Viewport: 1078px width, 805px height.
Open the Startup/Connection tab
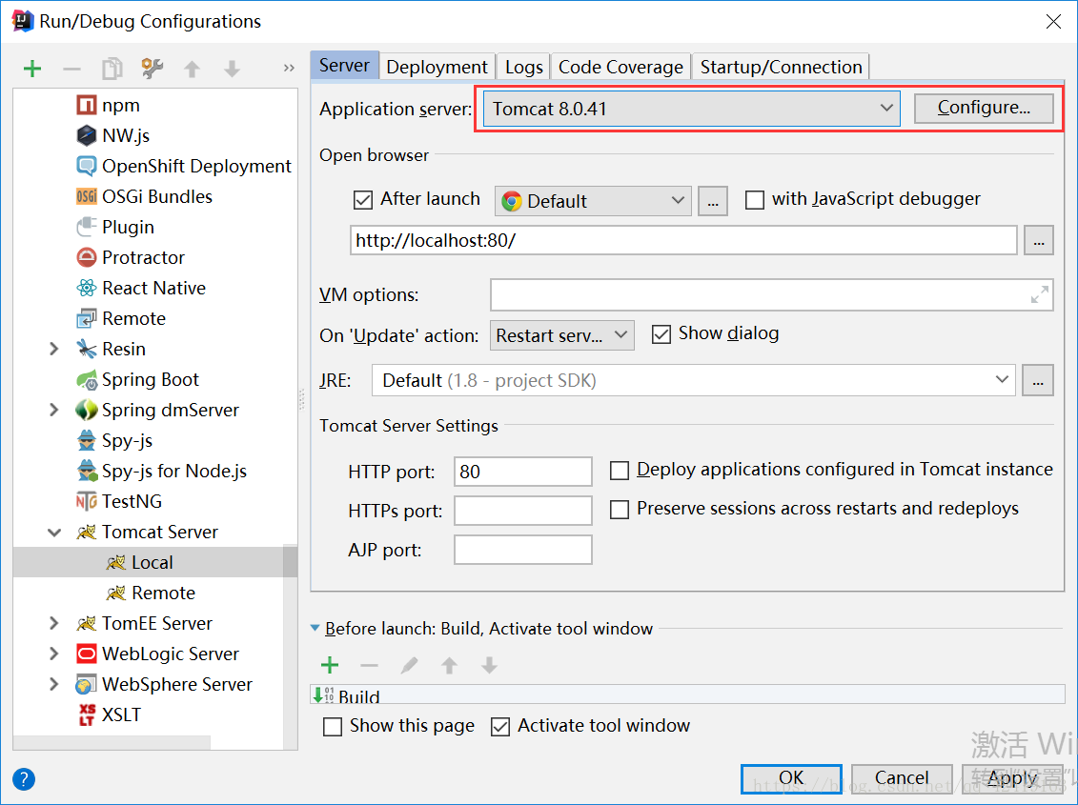click(781, 67)
